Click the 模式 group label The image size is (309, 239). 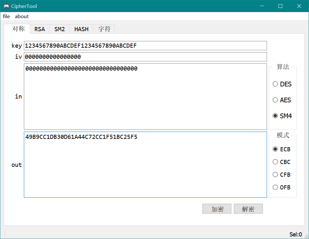(x=283, y=135)
